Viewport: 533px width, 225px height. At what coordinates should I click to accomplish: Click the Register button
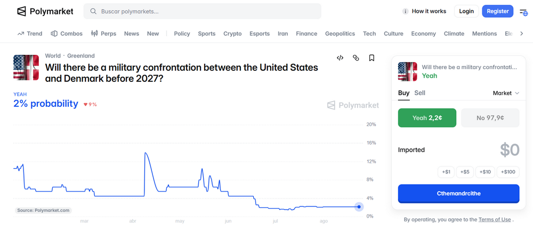[x=498, y=11]
